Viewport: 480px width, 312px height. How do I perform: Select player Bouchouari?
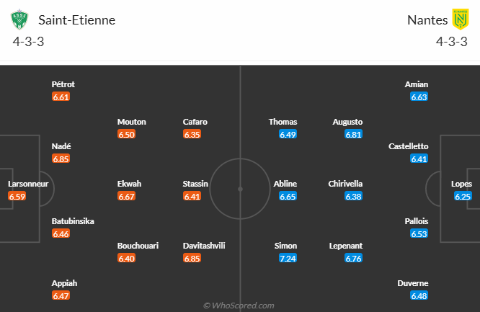click(x=138, y=246)
